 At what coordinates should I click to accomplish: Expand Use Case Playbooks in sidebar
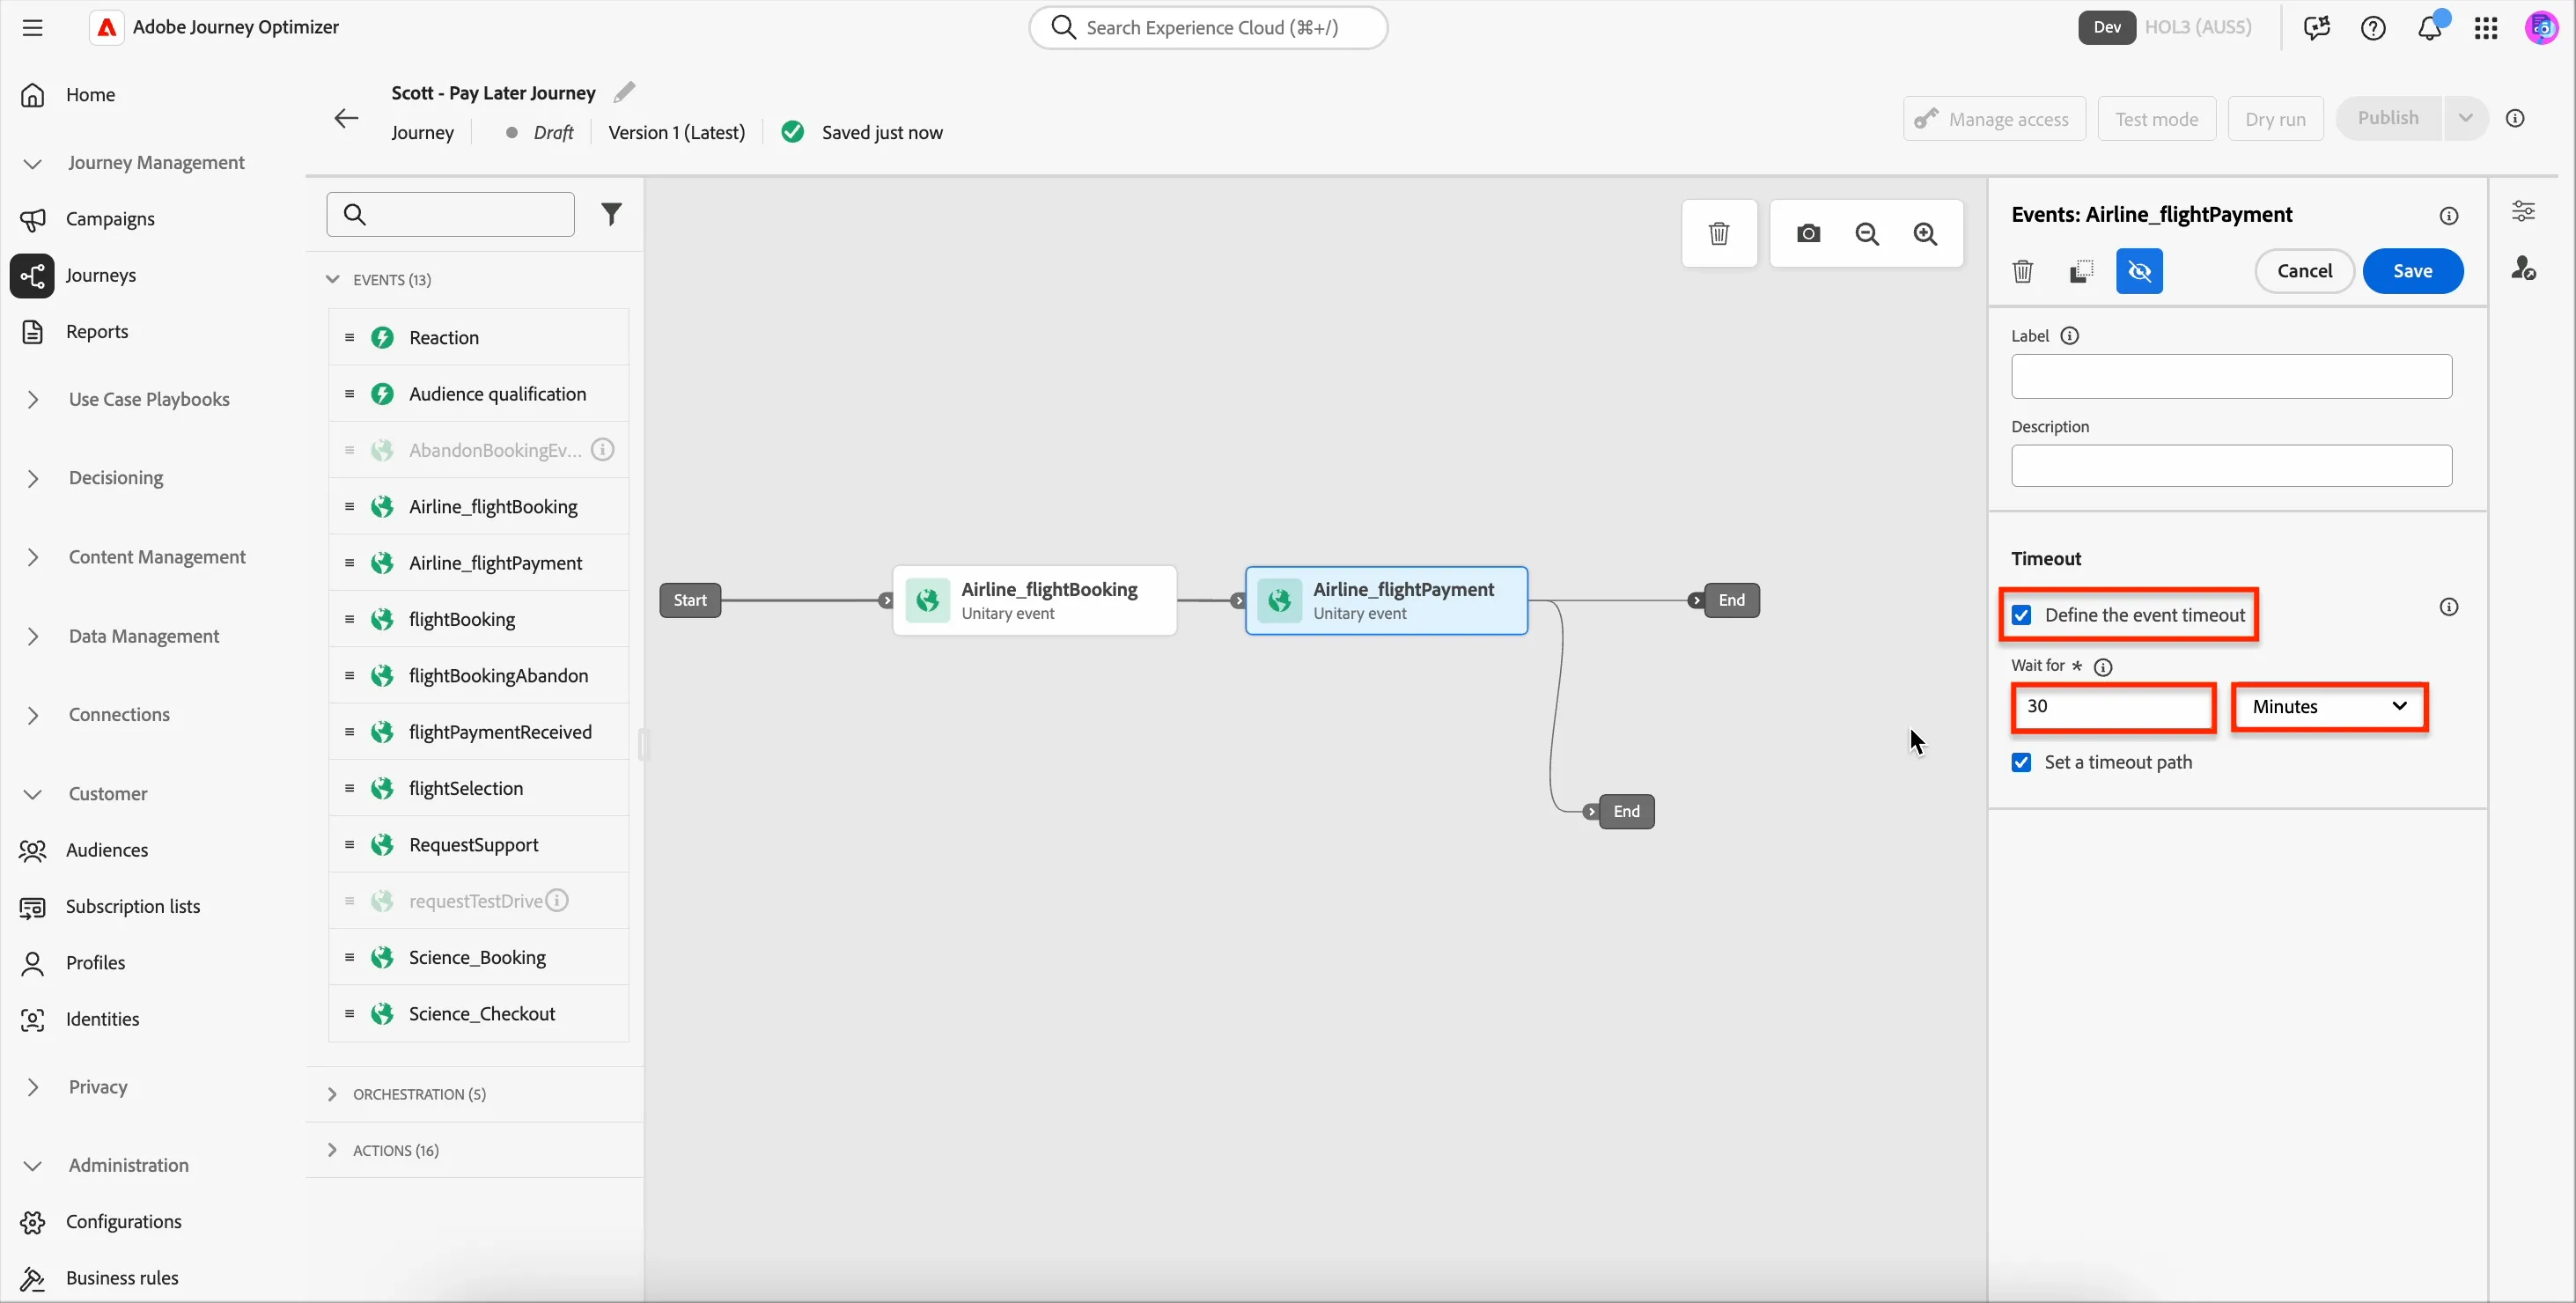tap(33, 399)
